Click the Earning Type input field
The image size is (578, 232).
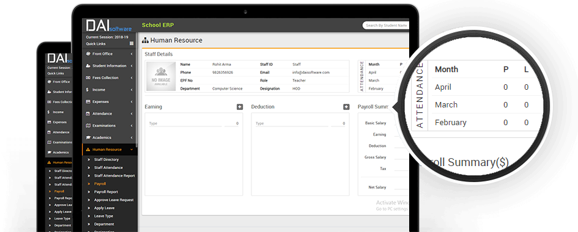(x=185, y=123)
